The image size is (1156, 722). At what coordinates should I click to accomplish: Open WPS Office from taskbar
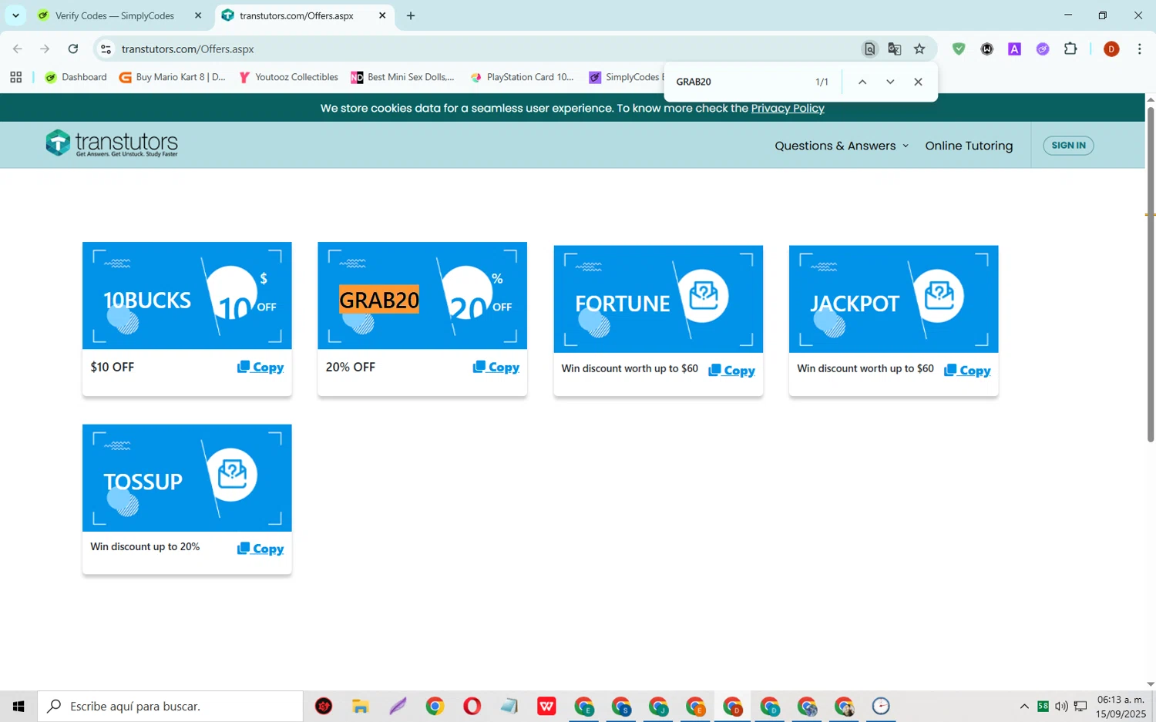pos(546,706)
